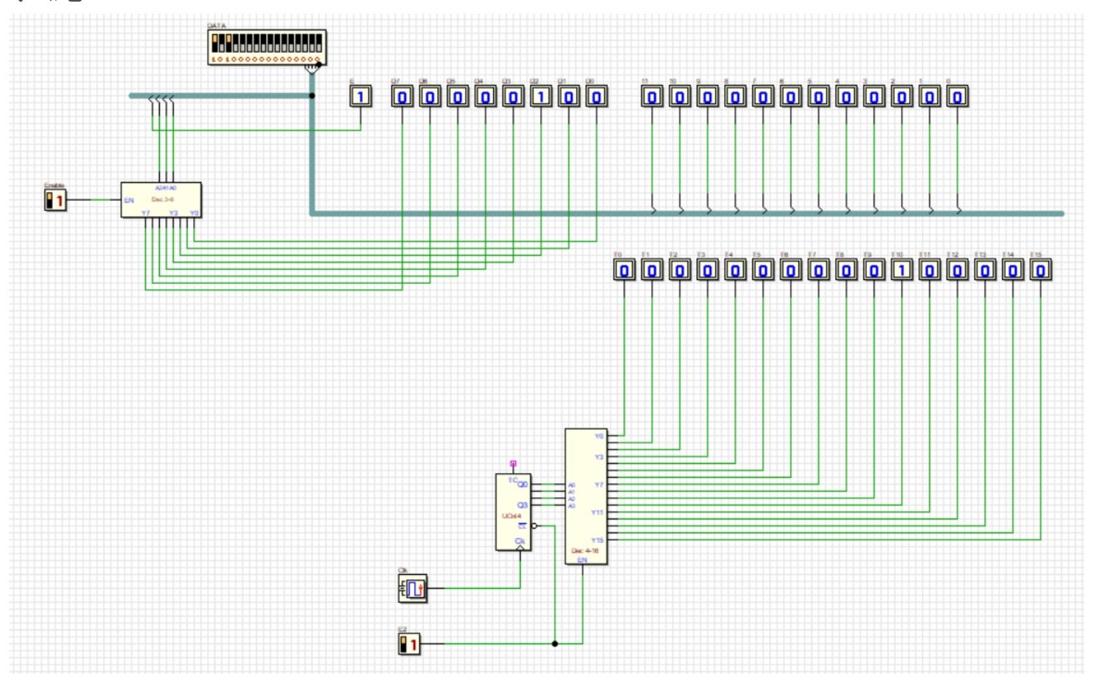Viewport: 1096px width, 674px height.
Task: Click the T0 probe display
Action: (x=624, y=268)
